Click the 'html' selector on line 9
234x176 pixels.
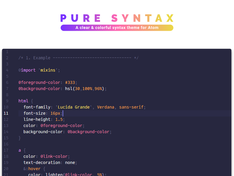23,101
